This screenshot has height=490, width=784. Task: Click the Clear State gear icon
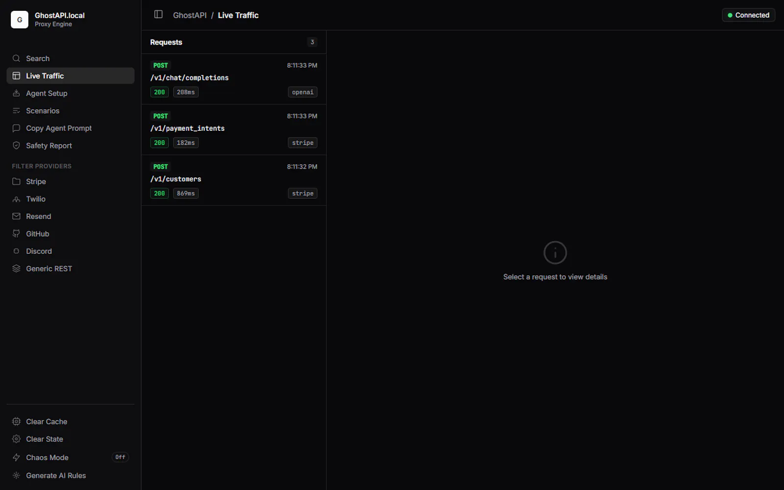[x=16, y=439]
